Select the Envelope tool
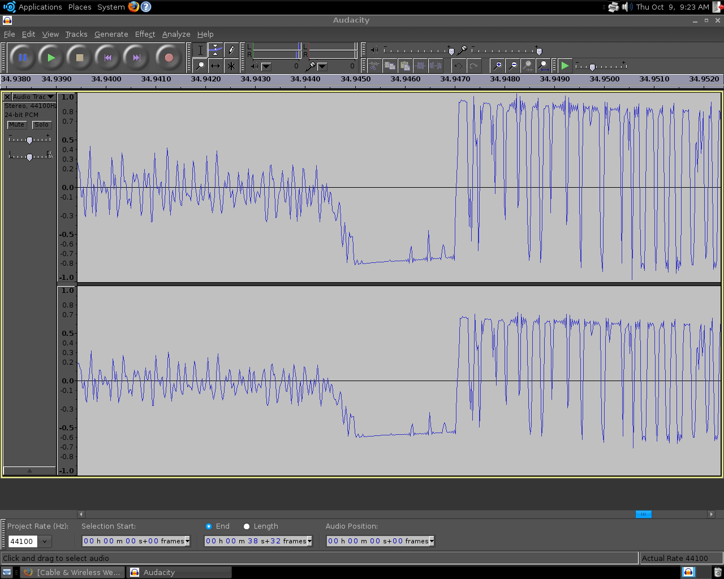This screenshot has height=579, width=724. [x=216, y=50]
